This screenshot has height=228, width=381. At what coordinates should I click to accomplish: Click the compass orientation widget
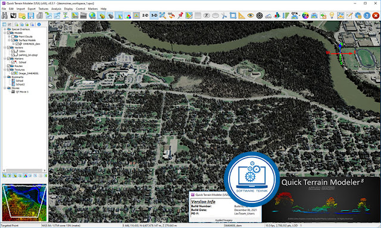click(x=341, y=53)
